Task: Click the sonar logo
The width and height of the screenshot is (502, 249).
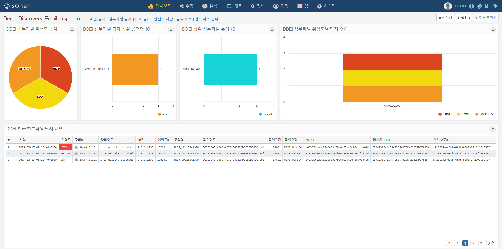Action: click(x=17, y=6)
